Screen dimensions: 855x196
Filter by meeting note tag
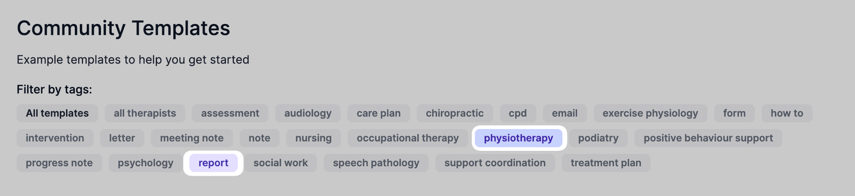pos(191,138)
